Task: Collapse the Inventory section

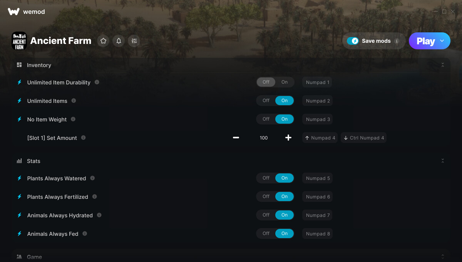Action: pos(443,65)
